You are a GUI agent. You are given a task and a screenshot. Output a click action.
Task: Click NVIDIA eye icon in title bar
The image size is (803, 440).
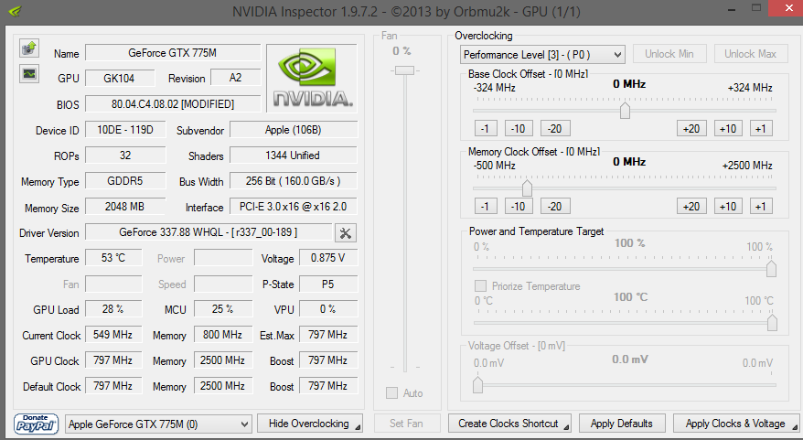pyautogui.click(x=15, y=11)
